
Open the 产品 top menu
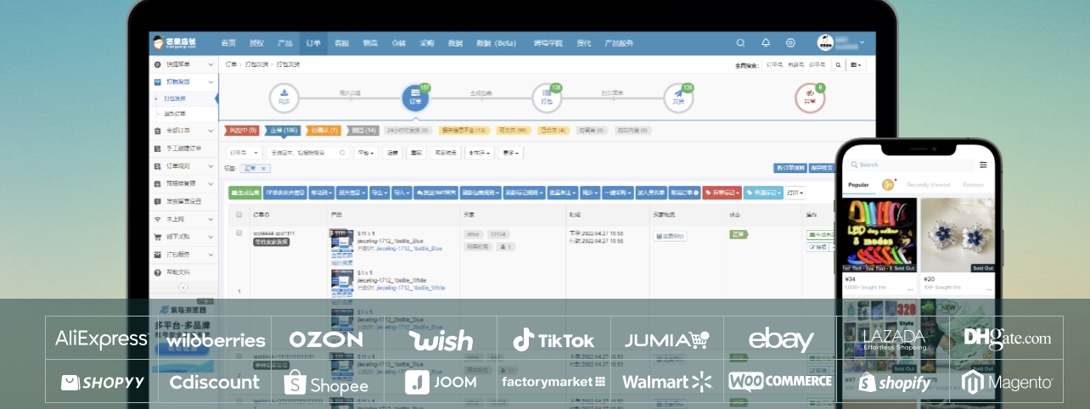(x=285, y=42)
